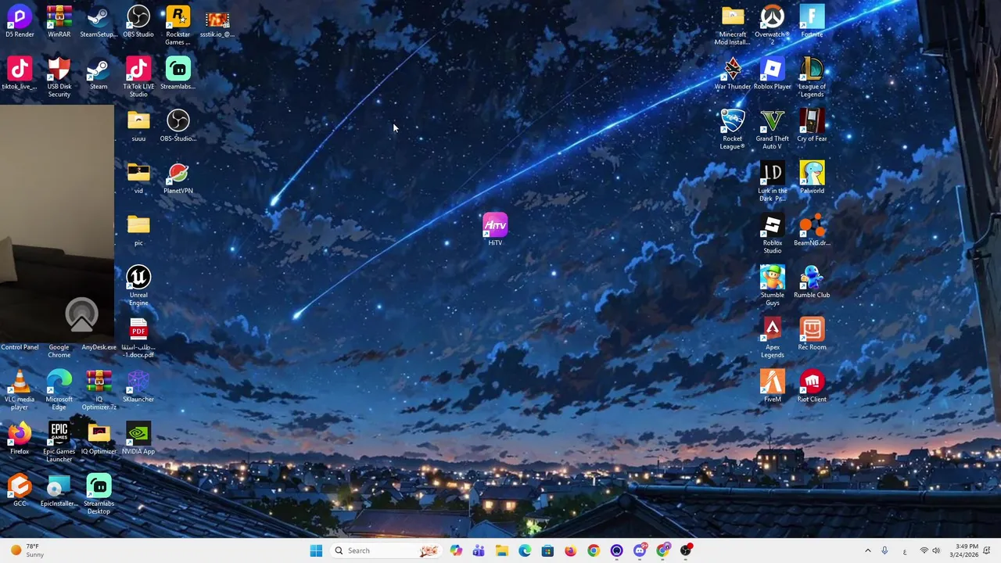Switch to Discord on the taskbar

640,550
